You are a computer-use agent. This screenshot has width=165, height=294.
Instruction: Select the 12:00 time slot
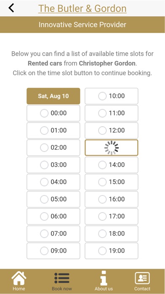[x=112, y=131]
